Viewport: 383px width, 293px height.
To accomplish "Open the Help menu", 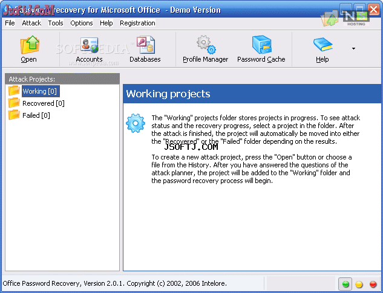I will (106, 23).
